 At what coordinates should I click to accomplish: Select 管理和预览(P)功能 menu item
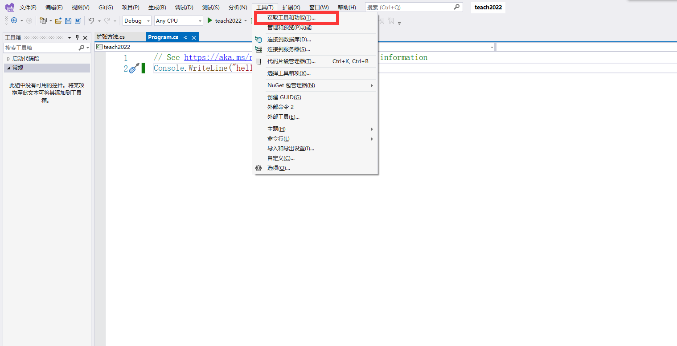pyautogui.click(x=315, y=28)
